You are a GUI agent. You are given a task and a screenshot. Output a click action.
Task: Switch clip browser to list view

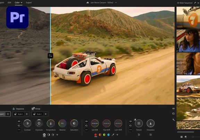pos(186,137)
